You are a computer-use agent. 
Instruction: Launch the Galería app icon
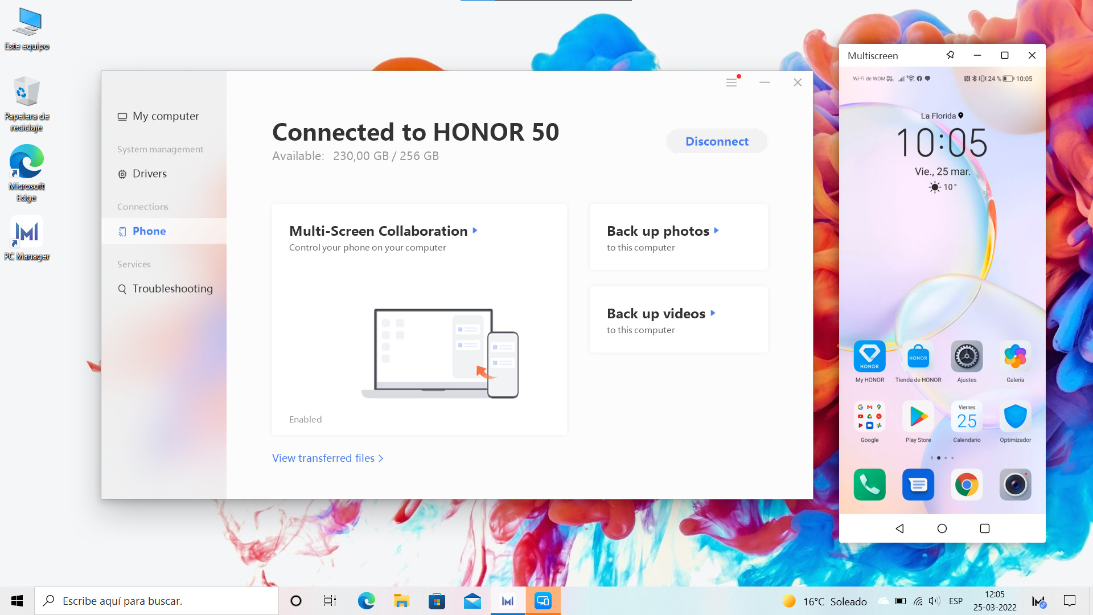pyautogui.click(x=1015, y=356)
